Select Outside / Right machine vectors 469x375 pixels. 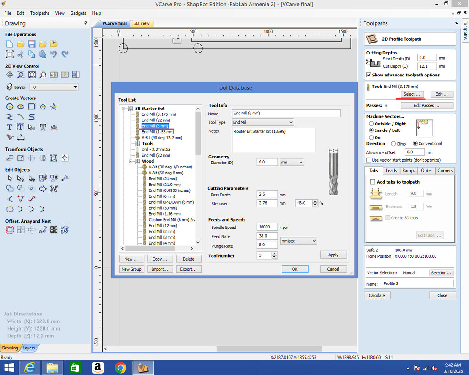point(371,124)
